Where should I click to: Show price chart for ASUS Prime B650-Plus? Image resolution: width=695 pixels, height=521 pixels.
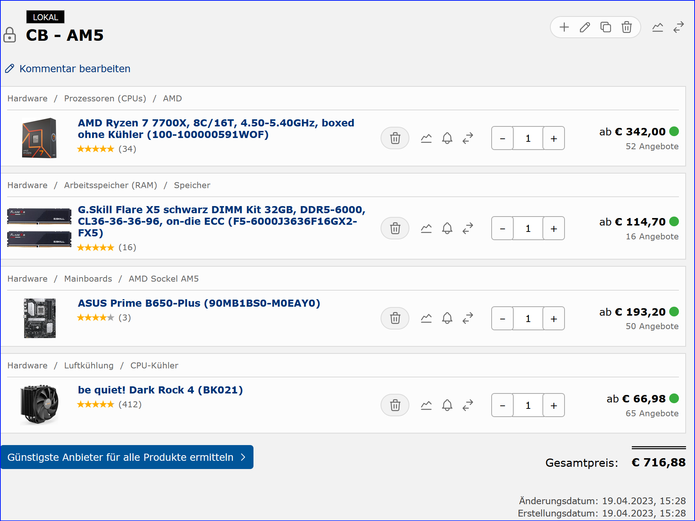(x=426, y=318)
